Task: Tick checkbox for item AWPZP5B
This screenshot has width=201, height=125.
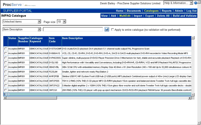Action: 6,76
